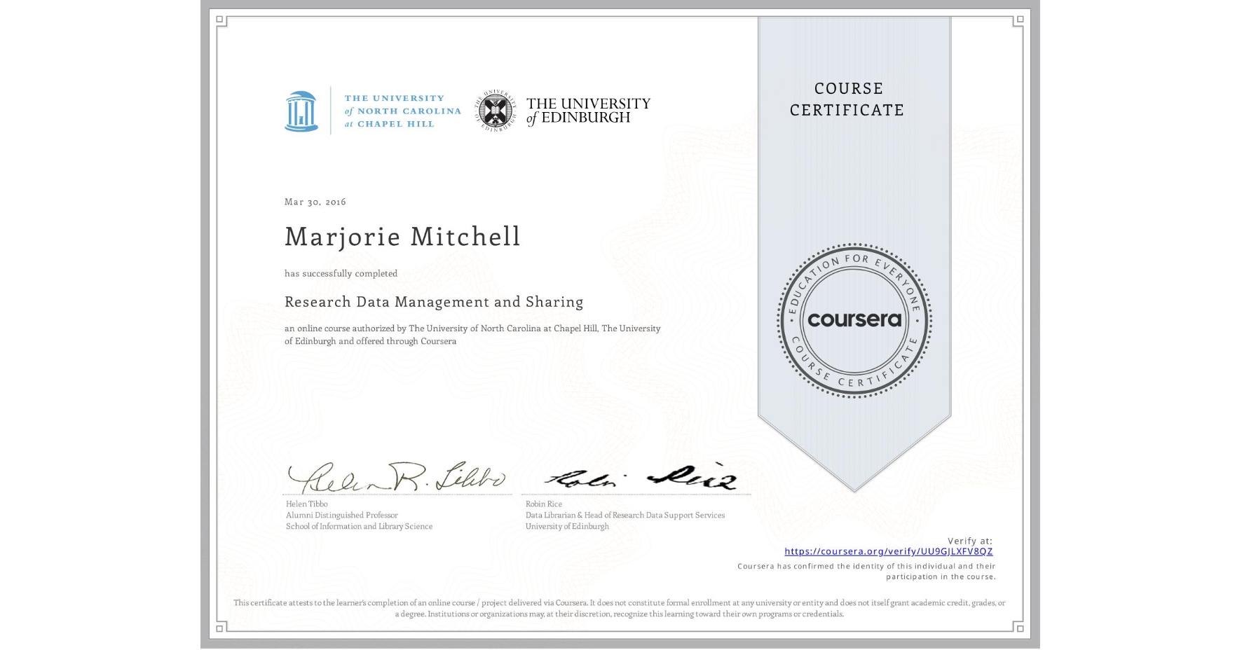Select 'Alumni Distinguished Professor' title text
The width and height of the screenshot is (1242, 650).
point(341,515)
